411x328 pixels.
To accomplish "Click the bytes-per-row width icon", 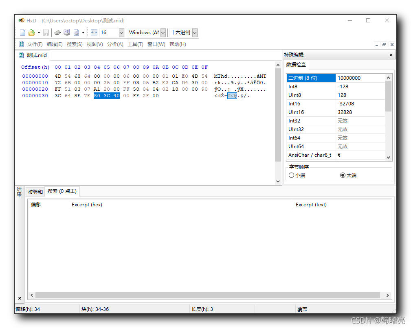I will click(x=94, y=33).
